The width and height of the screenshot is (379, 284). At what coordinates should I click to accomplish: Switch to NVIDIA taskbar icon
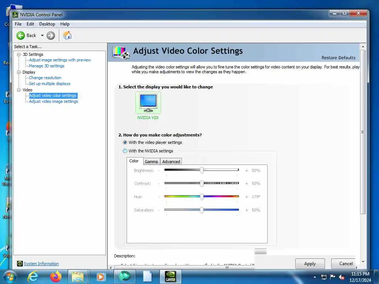point(170,277)
